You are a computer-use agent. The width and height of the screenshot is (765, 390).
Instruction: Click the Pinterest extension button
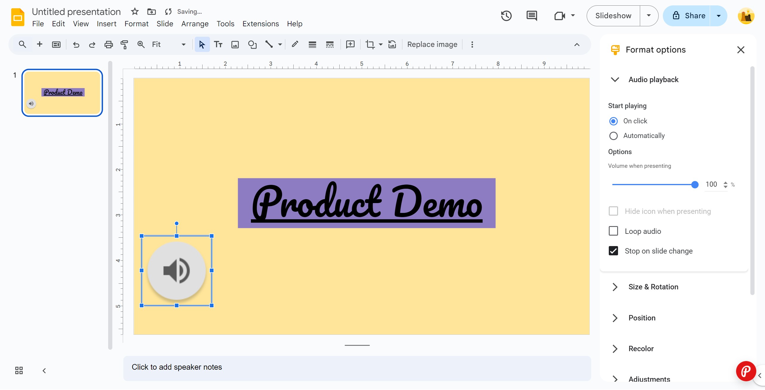click(x=746, y=371)
